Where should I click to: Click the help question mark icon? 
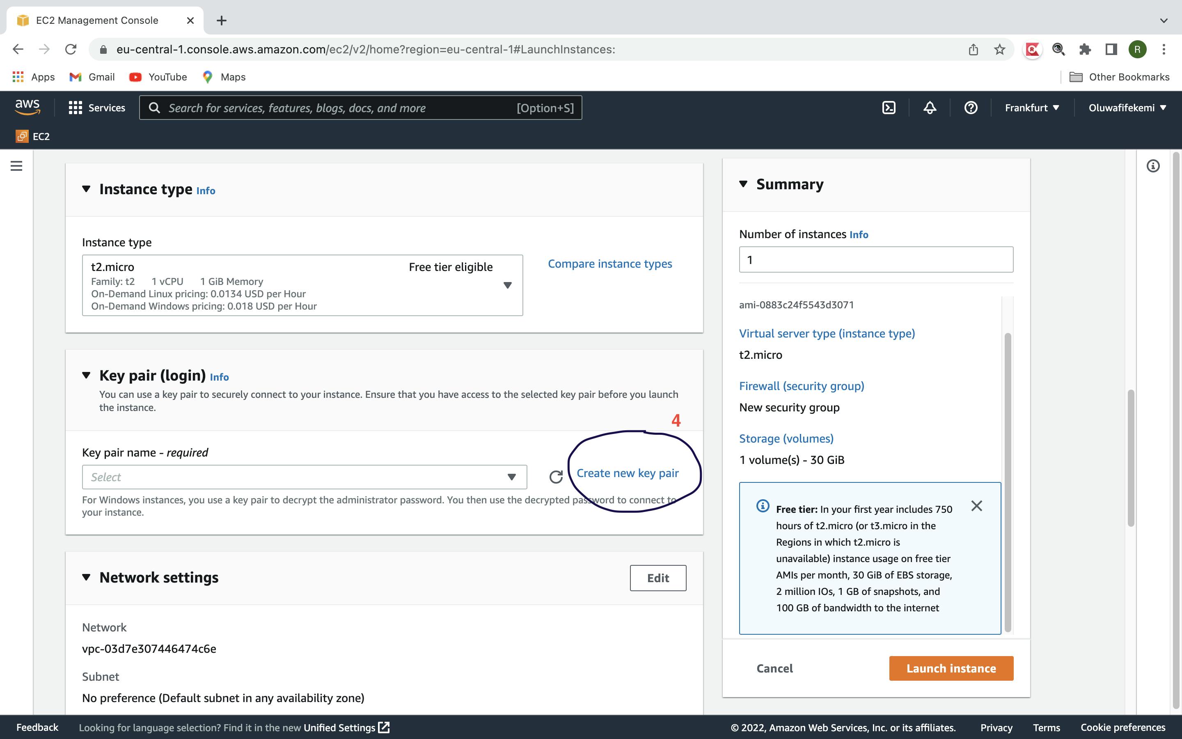pos(970,107)
